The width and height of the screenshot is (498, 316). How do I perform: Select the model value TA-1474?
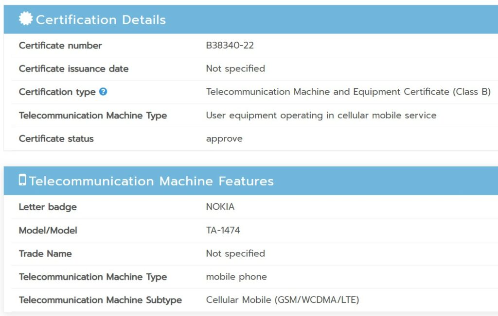coord(223,230)
